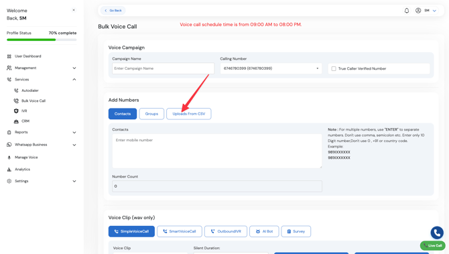Expand the Settings menu chevron
The image size is (449, 254).
pos(74,181)
